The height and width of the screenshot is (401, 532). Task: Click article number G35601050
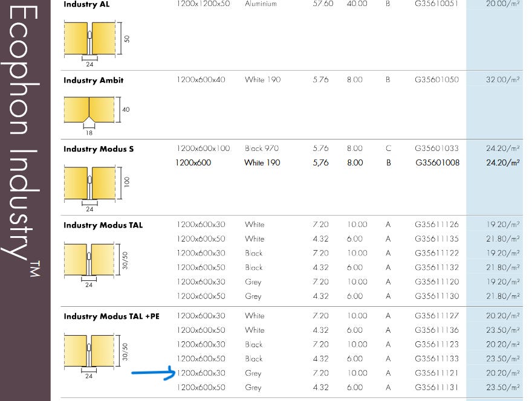(x=436, y=80)
